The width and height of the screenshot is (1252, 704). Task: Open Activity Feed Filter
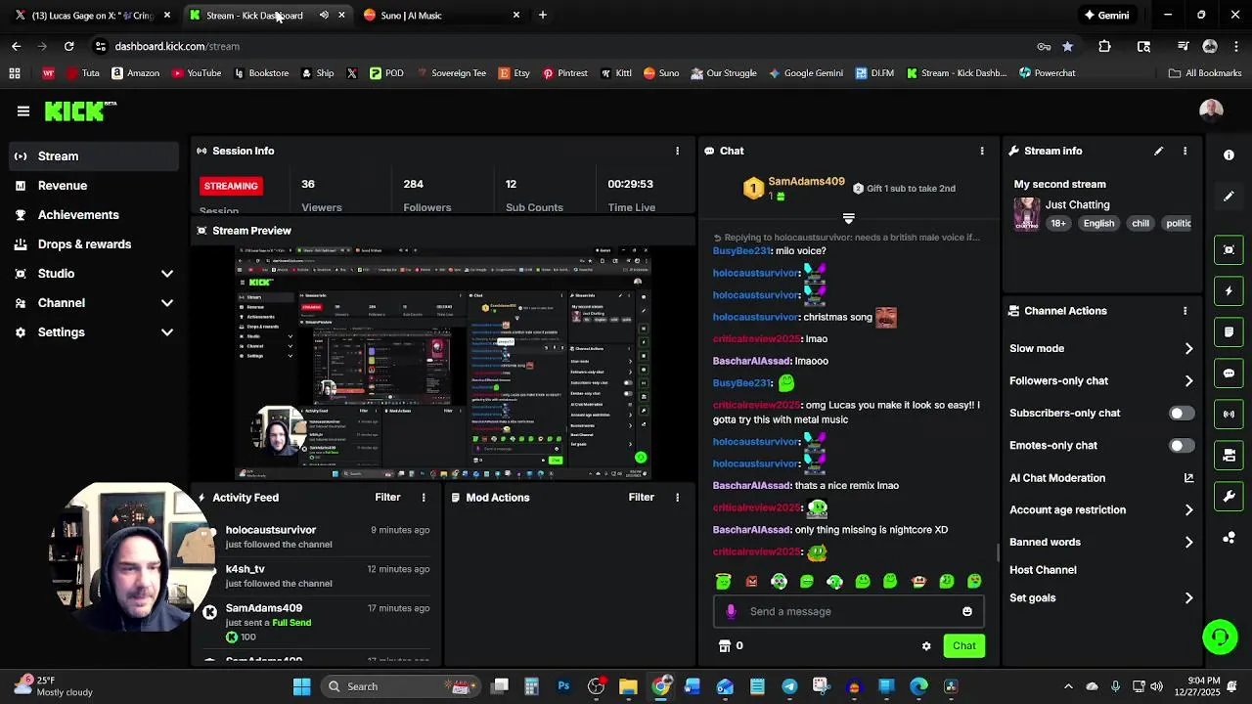point(387,498)
